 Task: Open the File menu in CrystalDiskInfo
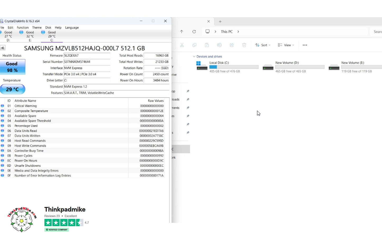[x=2, y=27]
